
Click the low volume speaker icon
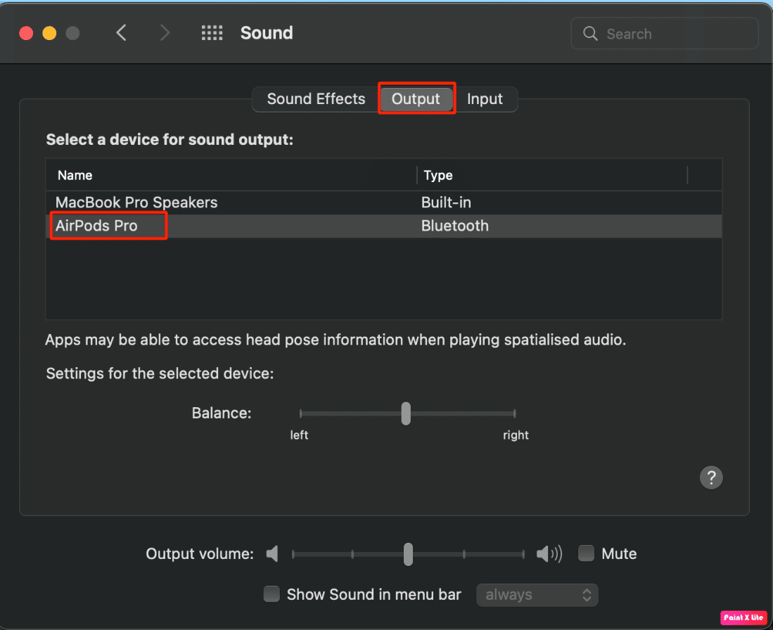pyautogui.click(x=272, y=553)
